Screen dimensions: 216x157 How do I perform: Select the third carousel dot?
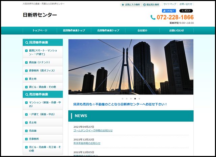pos(131,99)
